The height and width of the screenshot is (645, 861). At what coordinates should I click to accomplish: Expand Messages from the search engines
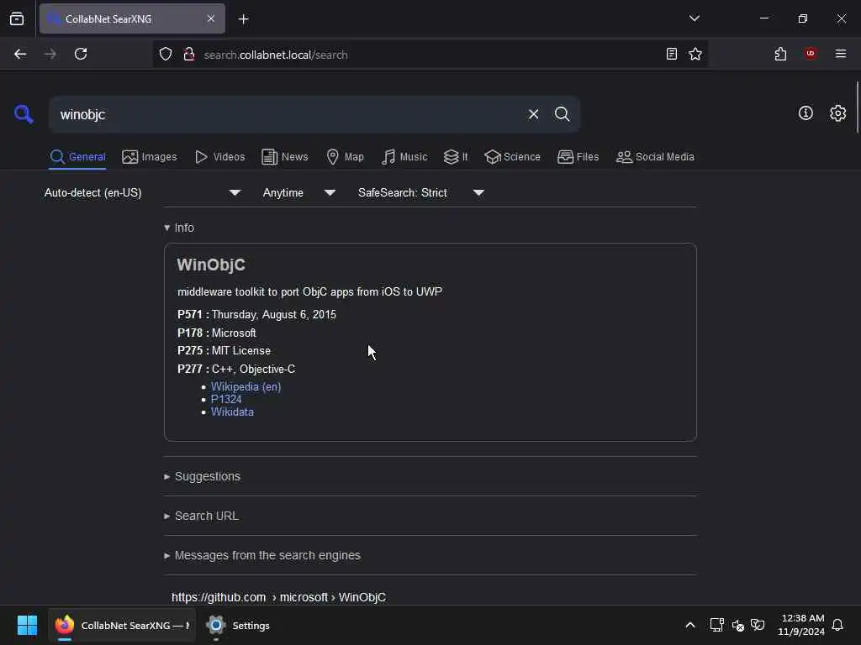(262, 555)
